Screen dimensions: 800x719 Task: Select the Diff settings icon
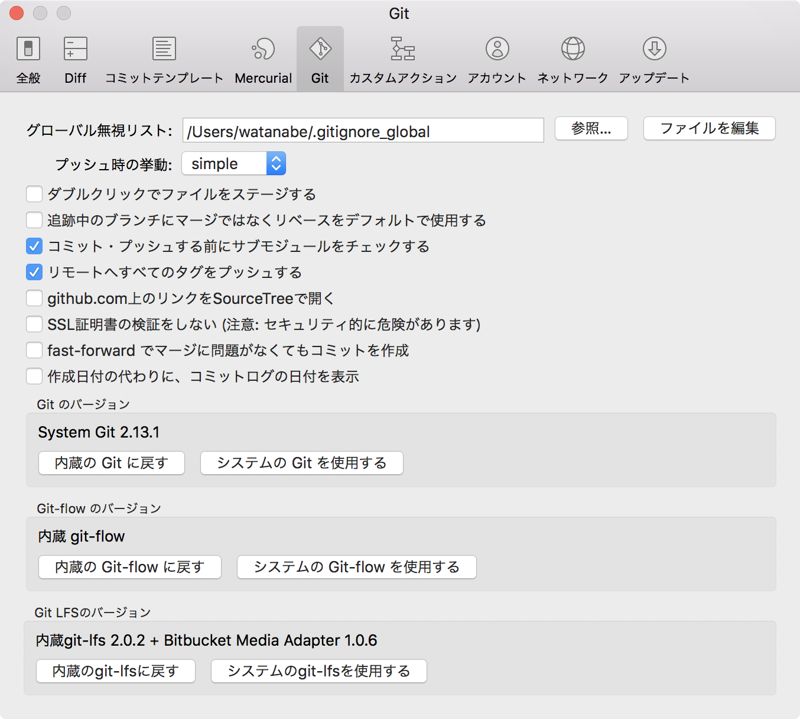point(74,56)
